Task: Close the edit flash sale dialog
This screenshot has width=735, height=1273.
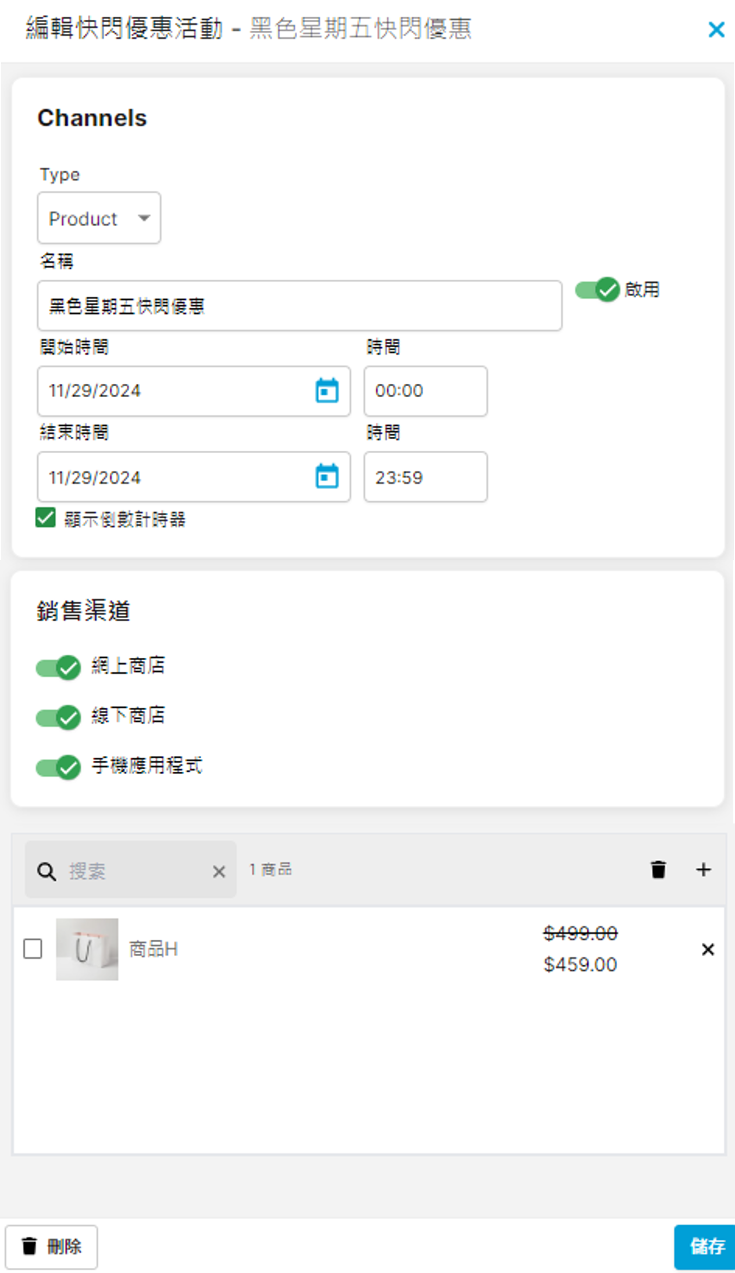Action: [x=716, y=29]
